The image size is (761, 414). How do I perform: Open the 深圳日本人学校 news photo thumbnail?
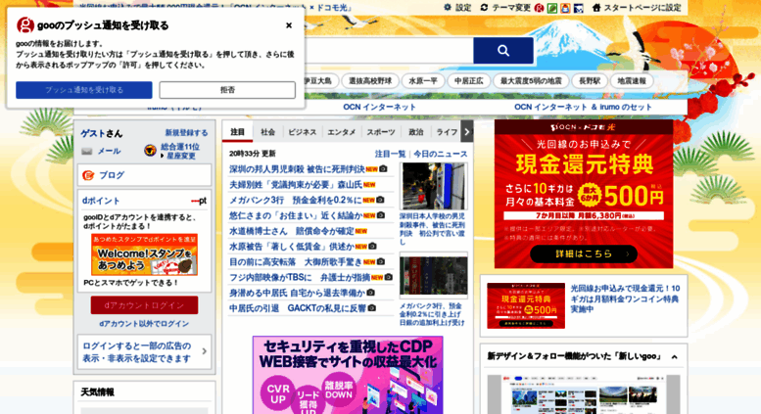pyautogui.click(x=434, y=186)
